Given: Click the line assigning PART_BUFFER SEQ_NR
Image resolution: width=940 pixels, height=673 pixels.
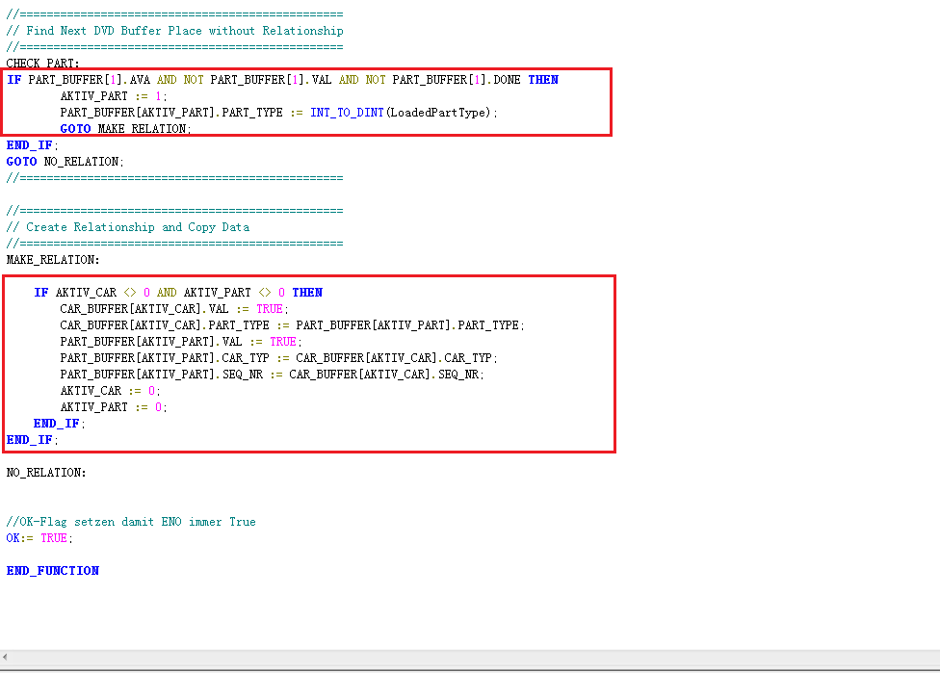Looking at the screenshot, I should pyautogui.click(x=272, y=375).
